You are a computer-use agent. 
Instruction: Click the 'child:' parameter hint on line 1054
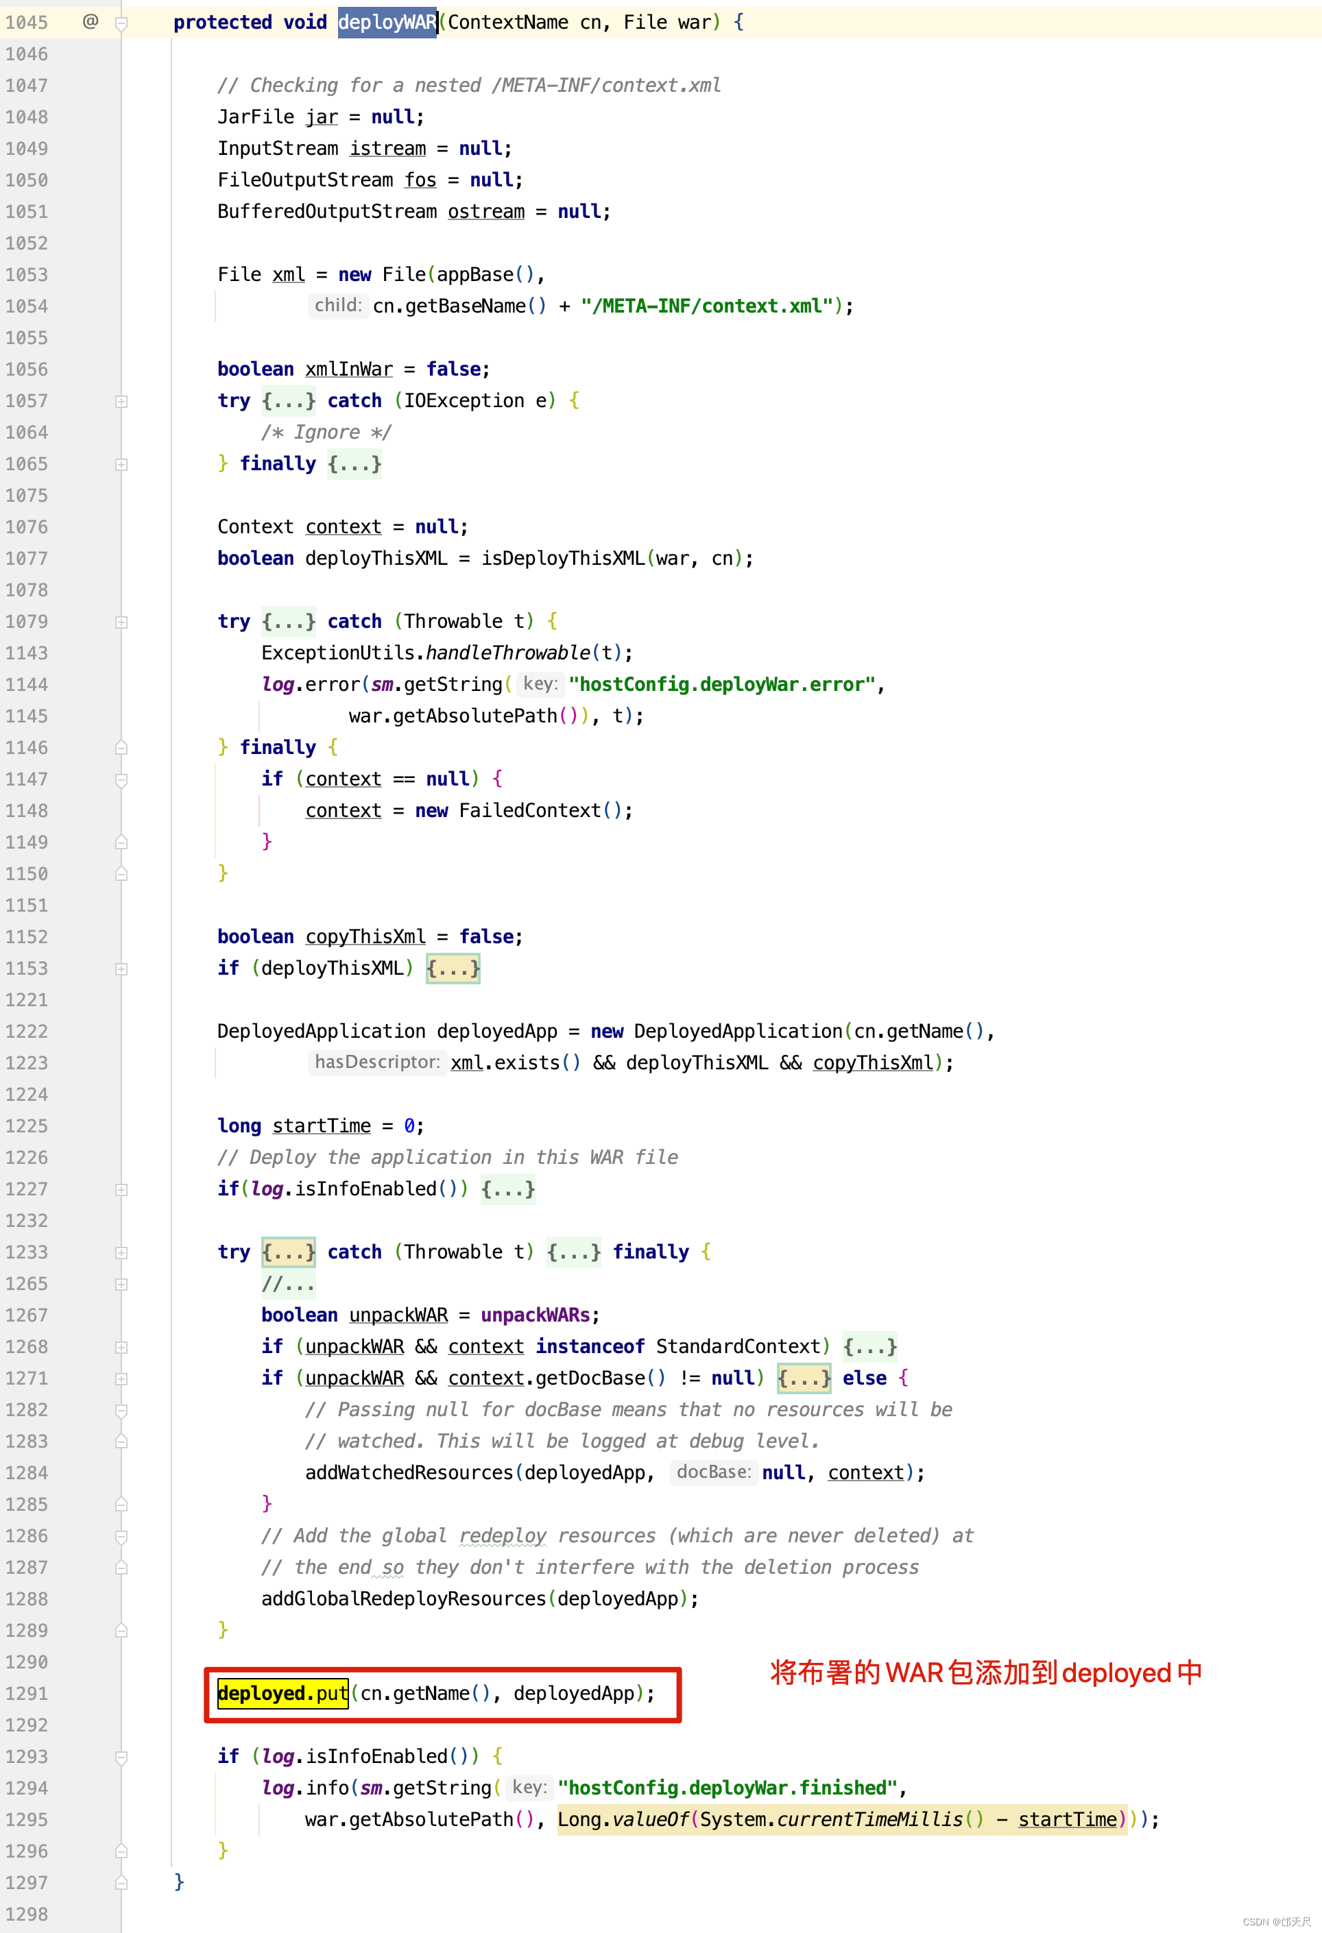point(338,305)
